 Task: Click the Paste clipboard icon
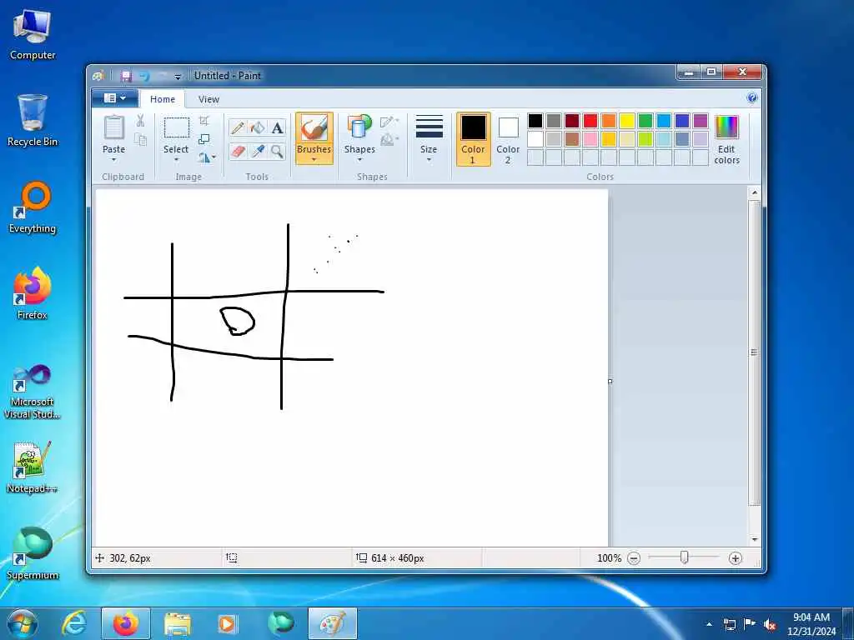113,128
